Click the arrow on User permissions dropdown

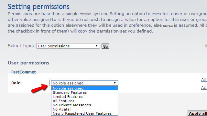tap(97, 46)
